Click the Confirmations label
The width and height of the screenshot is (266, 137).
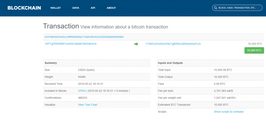point(53,98)
